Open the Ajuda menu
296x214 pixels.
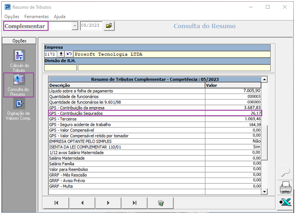pyautogui.click(x=60, y=17)
